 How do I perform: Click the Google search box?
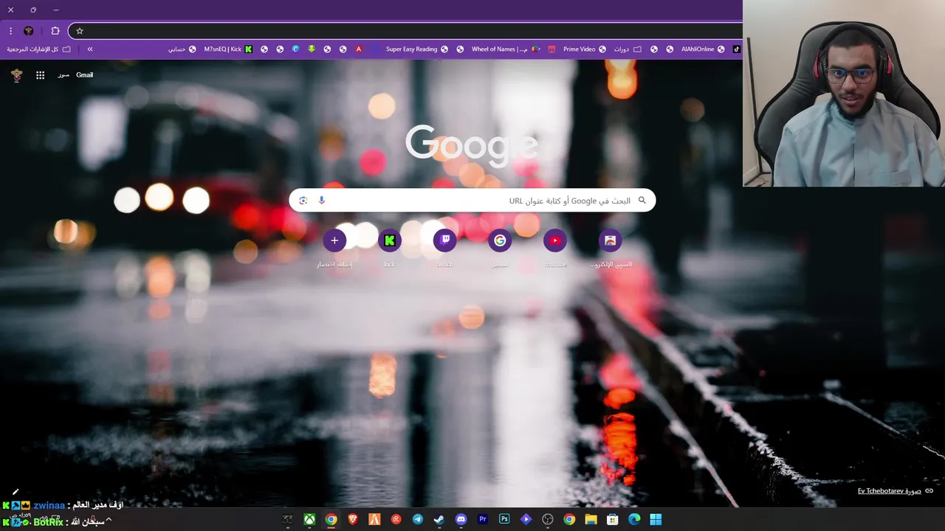[472, 201]
